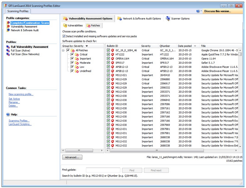Screen dimensions: 246x188
Task: Click the Complete/Combination Scans category icon
Action: (8, 23)
